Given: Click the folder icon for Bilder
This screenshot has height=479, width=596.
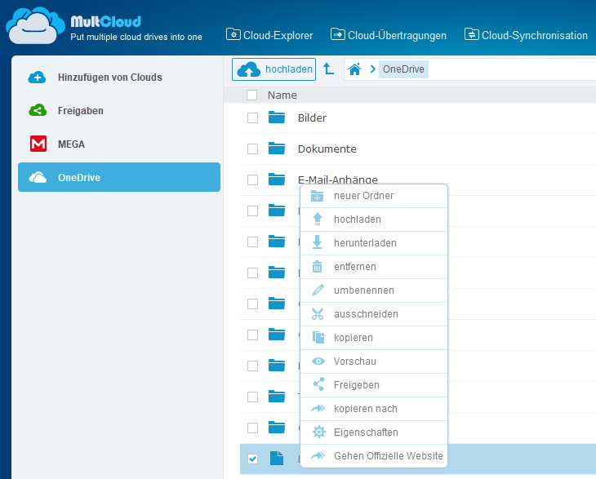Looking at the screenshot, I should tap(276, 118).
